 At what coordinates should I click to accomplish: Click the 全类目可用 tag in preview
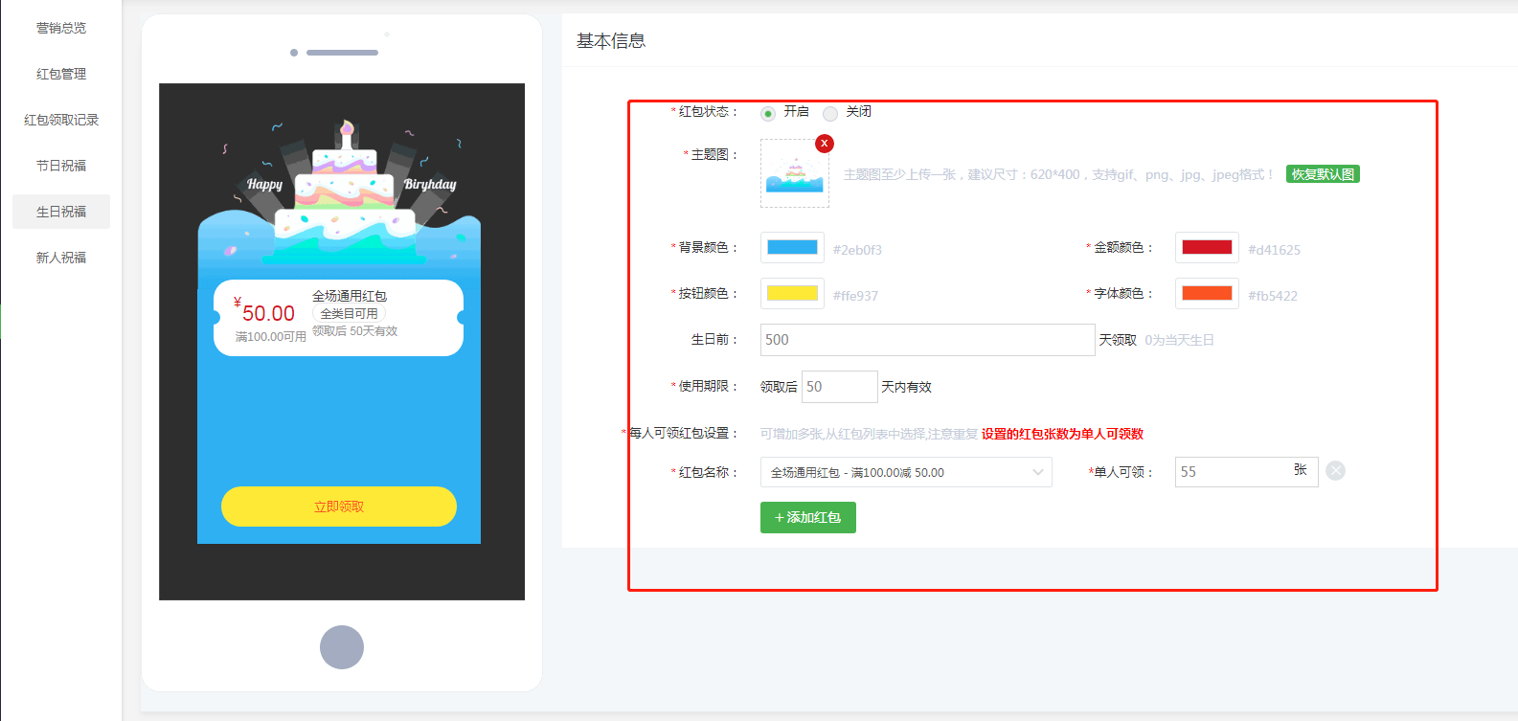349,314
